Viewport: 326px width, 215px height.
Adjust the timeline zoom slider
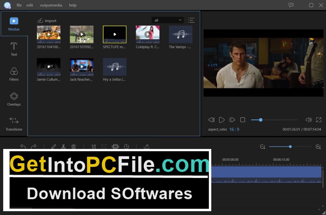(290, 147)
